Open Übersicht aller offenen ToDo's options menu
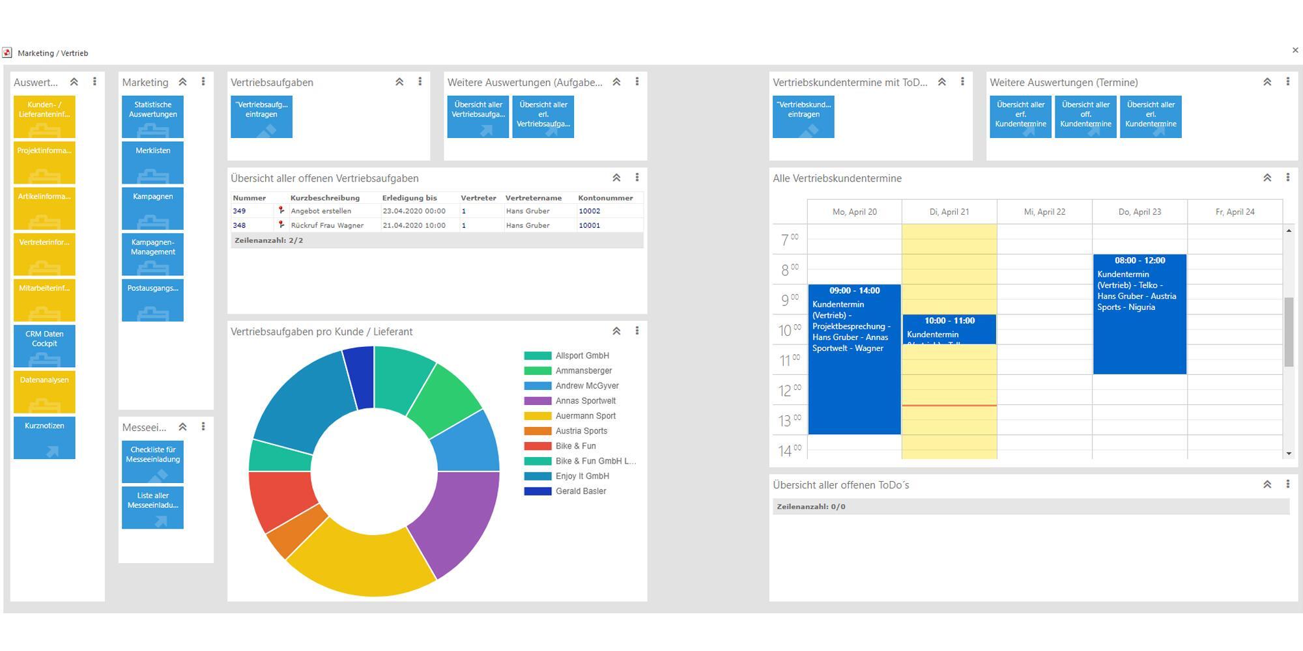Image resolution: width=1303 pixels, height=651 pixels. [1287, 484]
